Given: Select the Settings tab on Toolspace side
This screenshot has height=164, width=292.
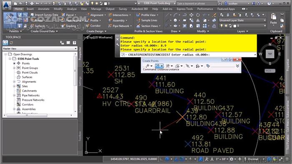Looking at the screenshot, I should (x=80, y=81).
